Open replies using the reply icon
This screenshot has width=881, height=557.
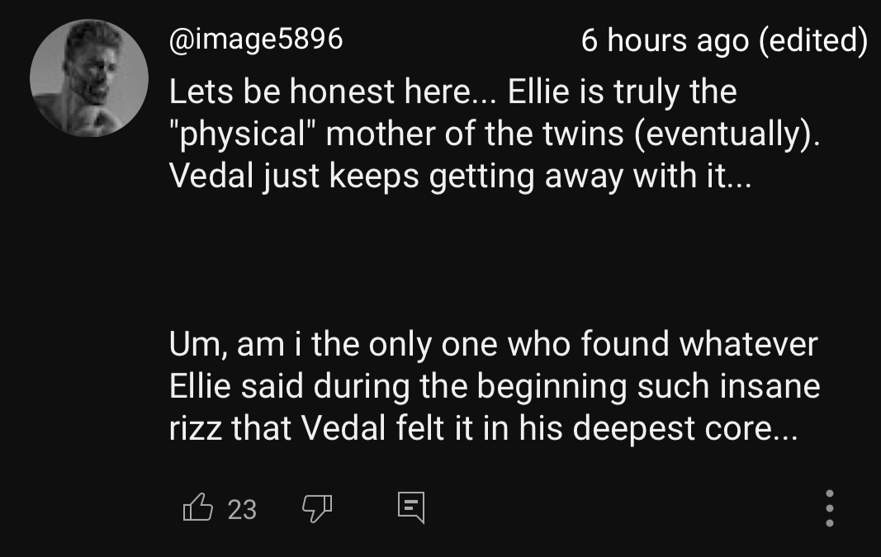[x=410, y=507]
